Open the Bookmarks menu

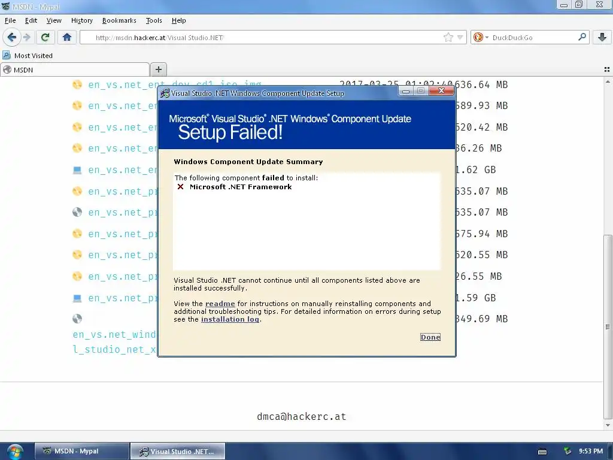pyautogui.click(x=119, y=20)
